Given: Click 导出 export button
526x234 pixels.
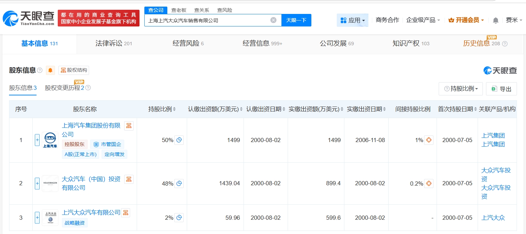Looking at the screenshot, I should coord(501,89).
